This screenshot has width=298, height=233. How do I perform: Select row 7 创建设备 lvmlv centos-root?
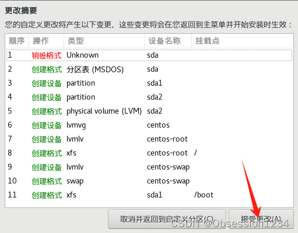pos(149,139)
